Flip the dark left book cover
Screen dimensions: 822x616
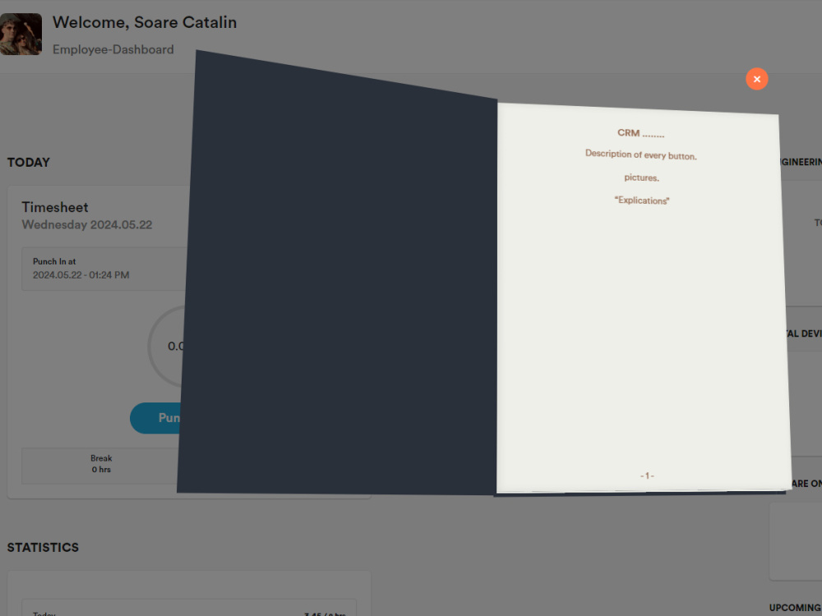(337, 273)
